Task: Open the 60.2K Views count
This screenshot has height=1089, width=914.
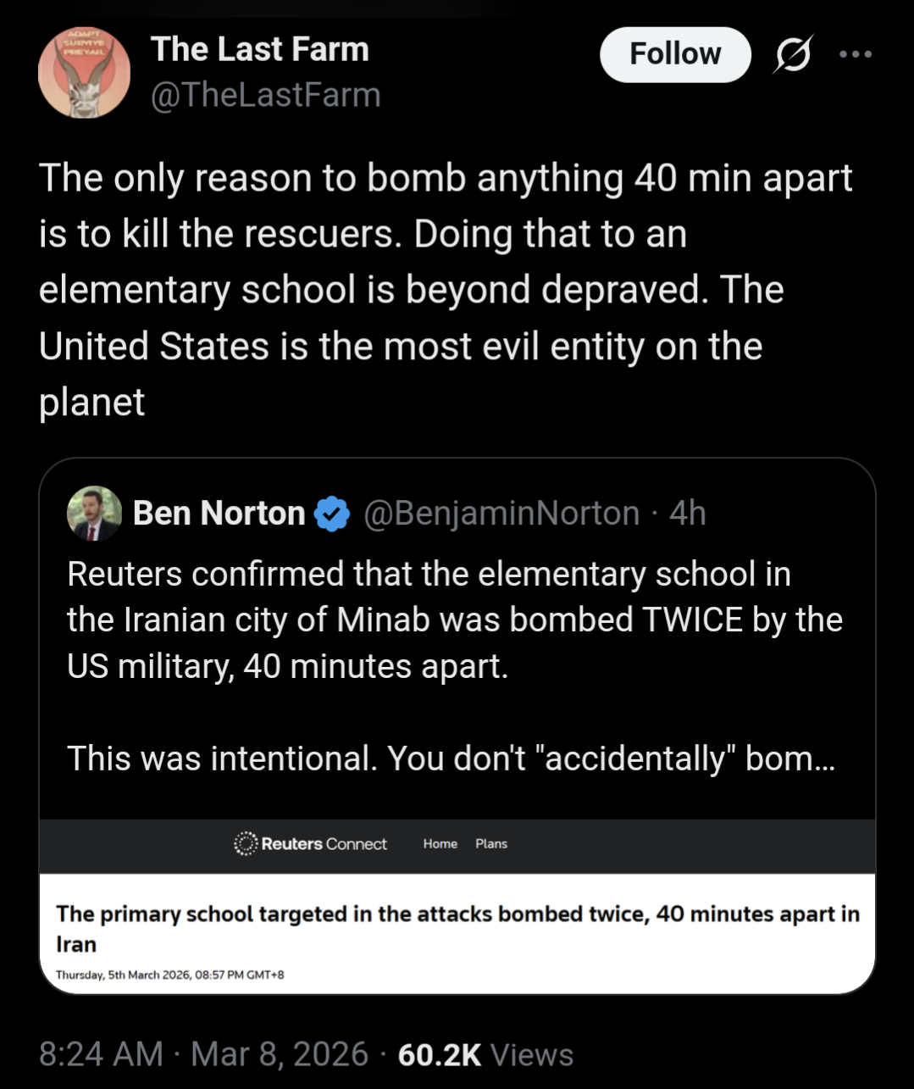Action: (x=485, y=1054)
